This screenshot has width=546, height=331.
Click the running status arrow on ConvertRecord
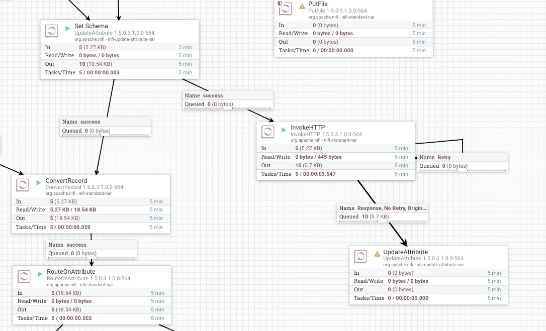(x=39, y=183)
